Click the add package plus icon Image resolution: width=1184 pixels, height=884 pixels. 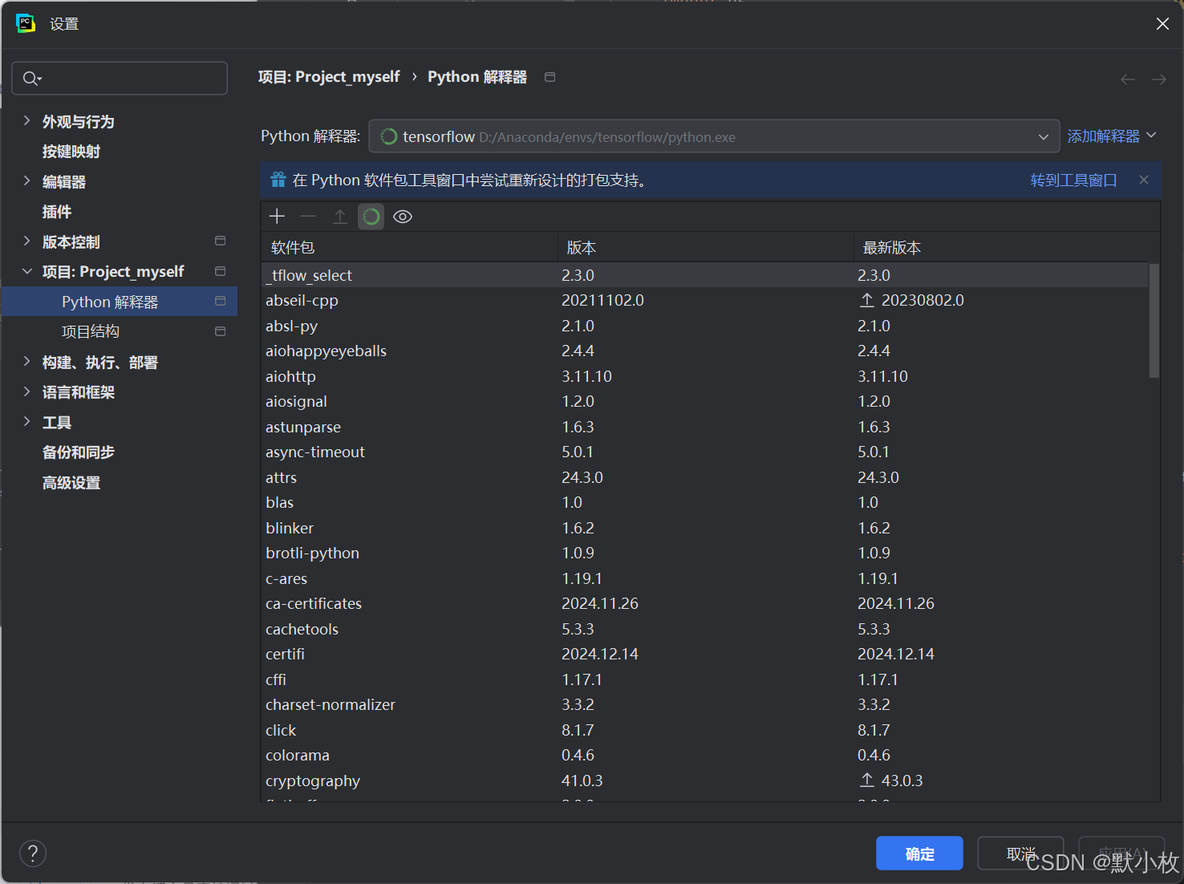tap(278, 217)
